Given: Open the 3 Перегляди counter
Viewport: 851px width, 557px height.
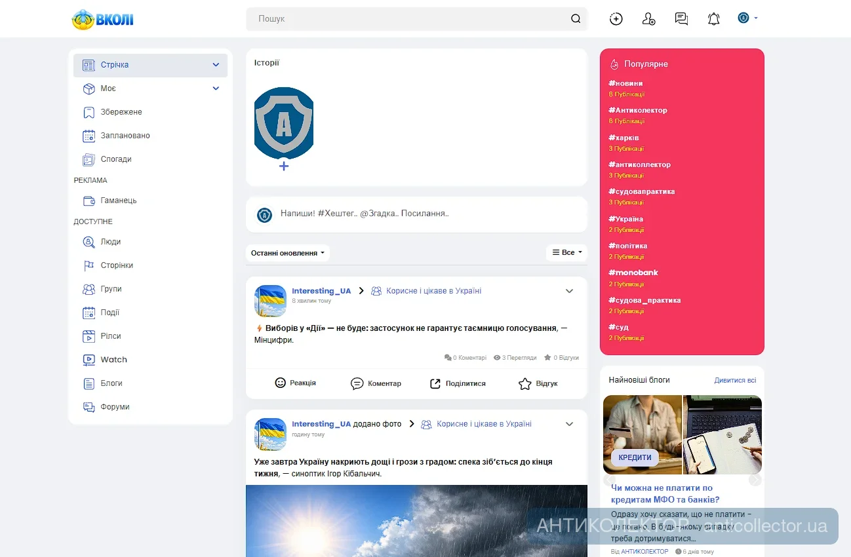Looking at the screenshot, I should (515, 358).
